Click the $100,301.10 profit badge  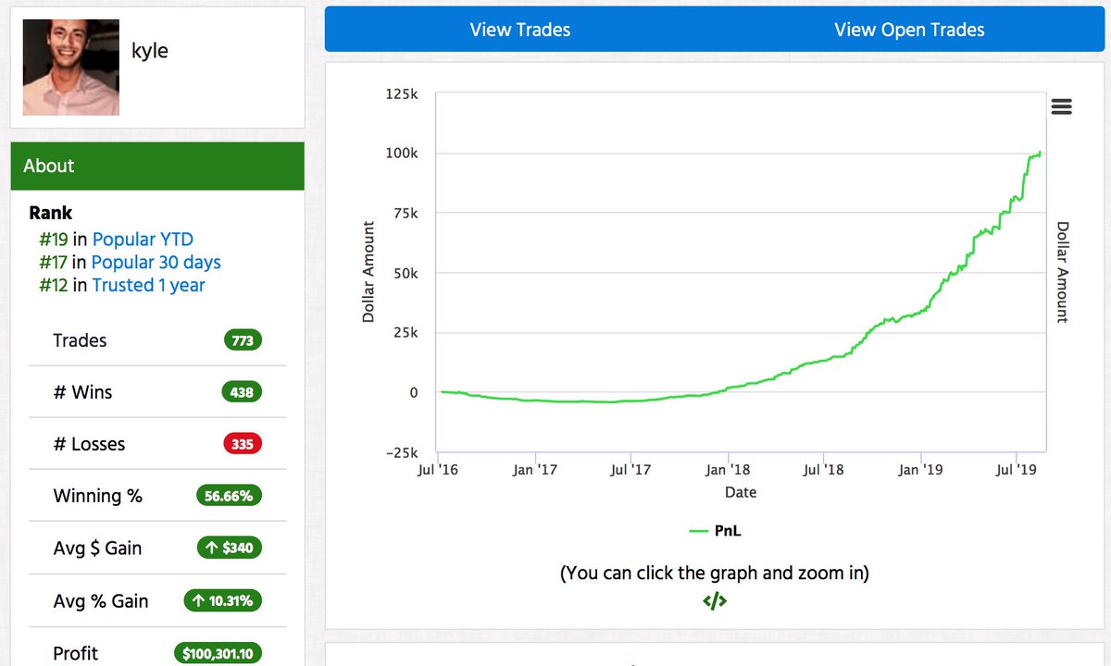point(219,653)
